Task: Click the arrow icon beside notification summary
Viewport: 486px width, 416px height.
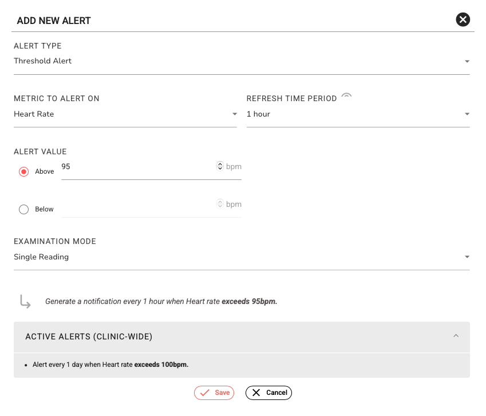Action: click(x=25, y=301)
